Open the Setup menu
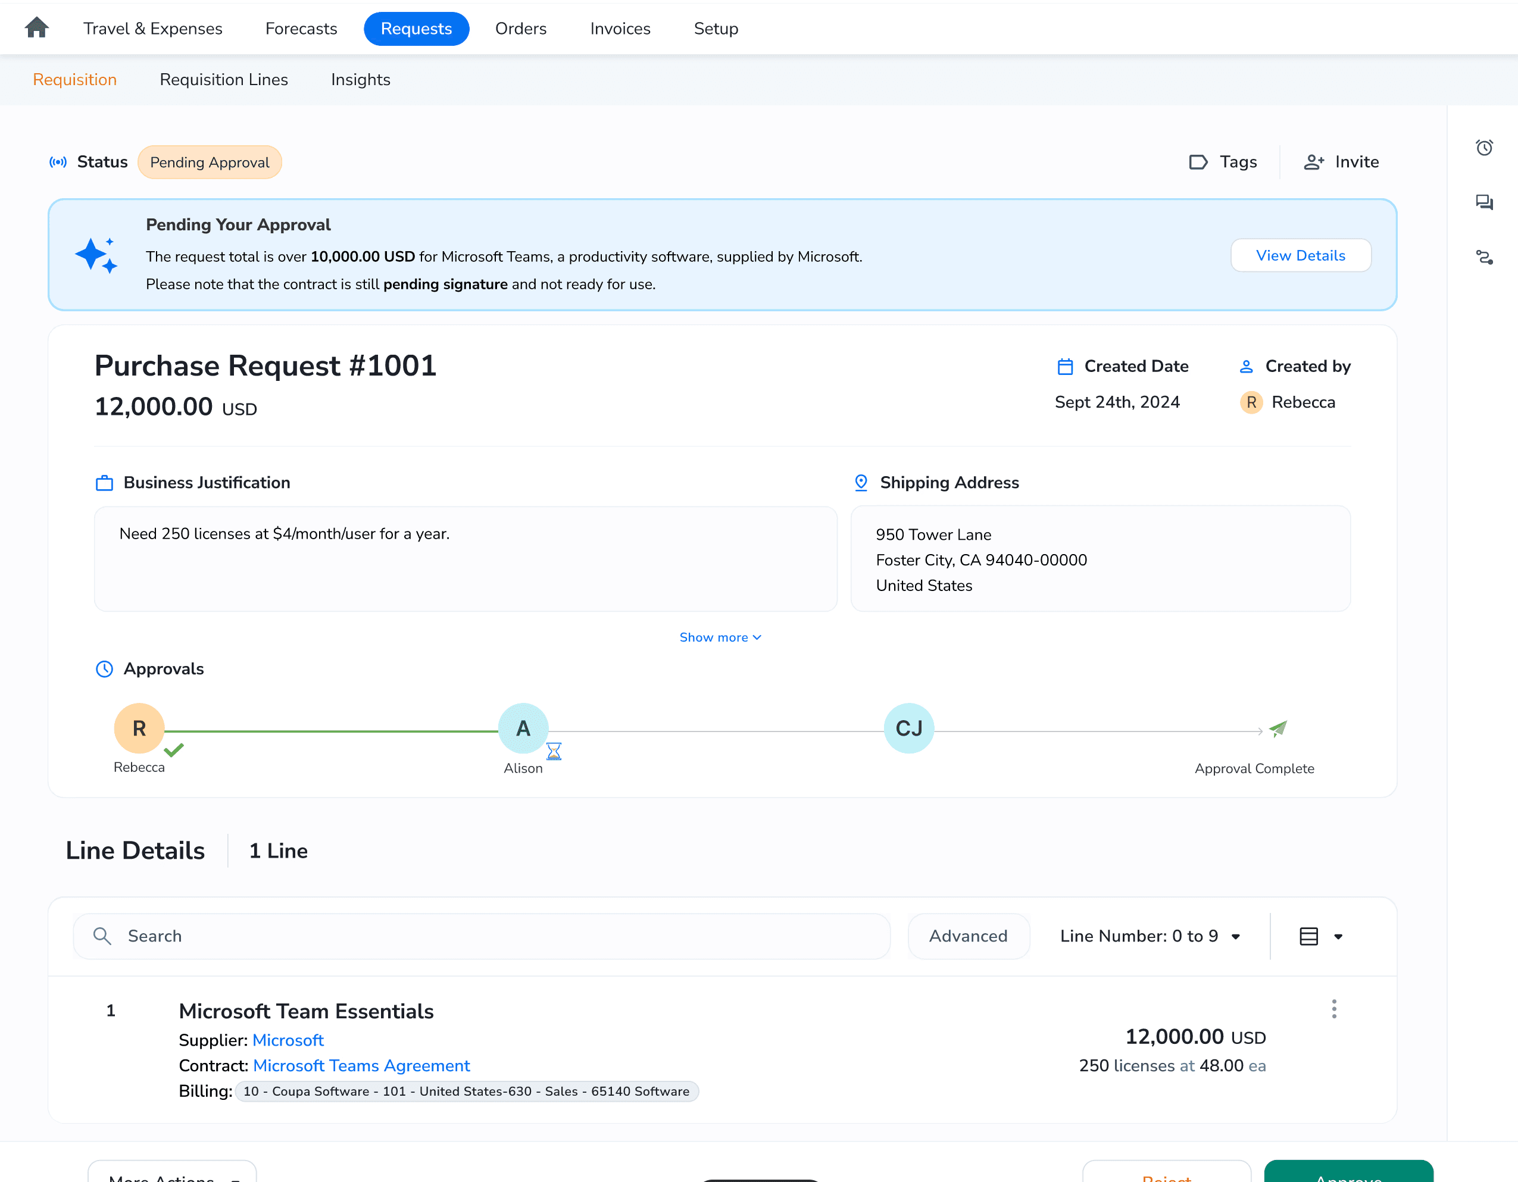1518x1182 pixels. click(716, 29)
